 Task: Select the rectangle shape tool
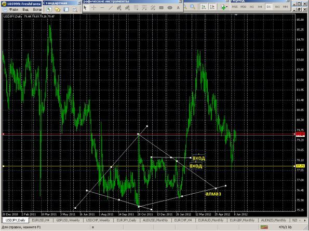point(161,8)
